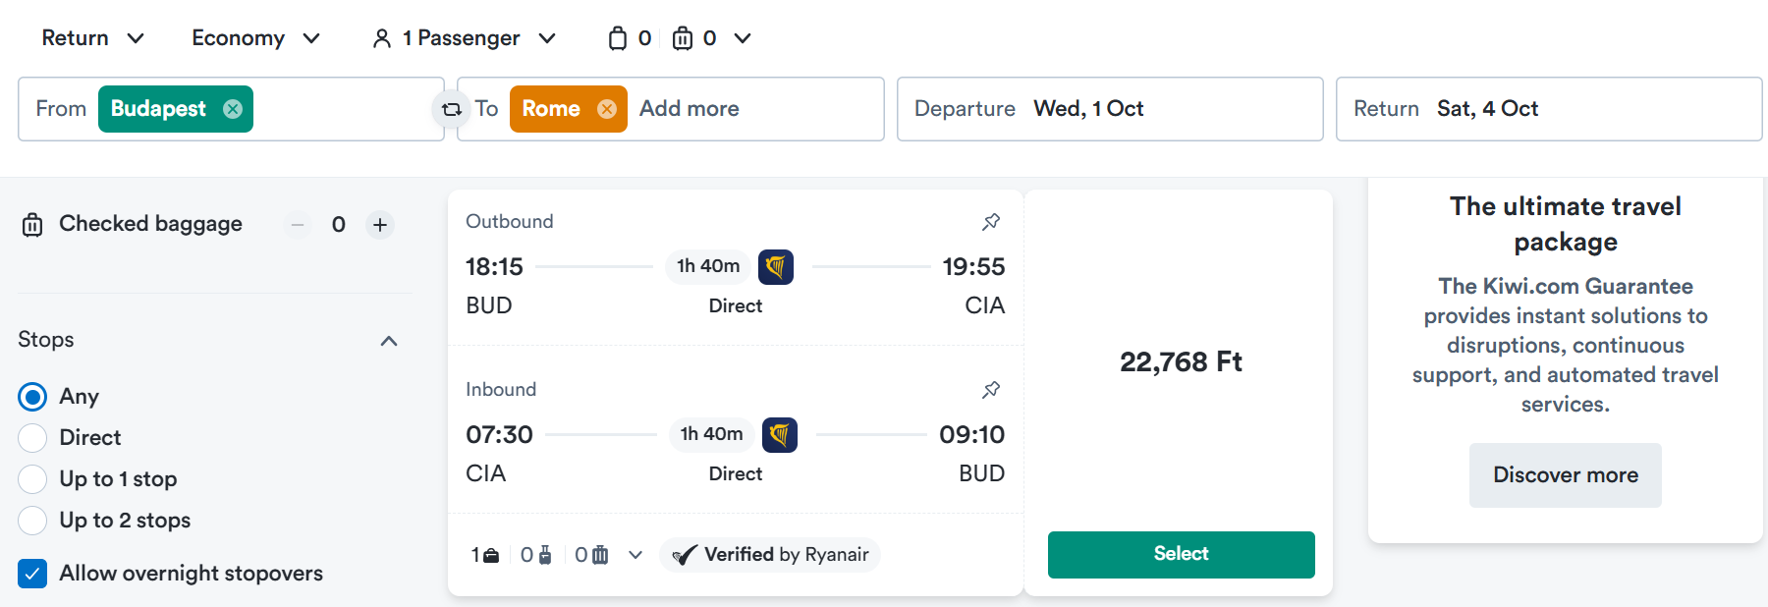Viewport: 1768px width, 607px height.
Task: Open the 1 Passenger dropdown
Action: [465, 38]
